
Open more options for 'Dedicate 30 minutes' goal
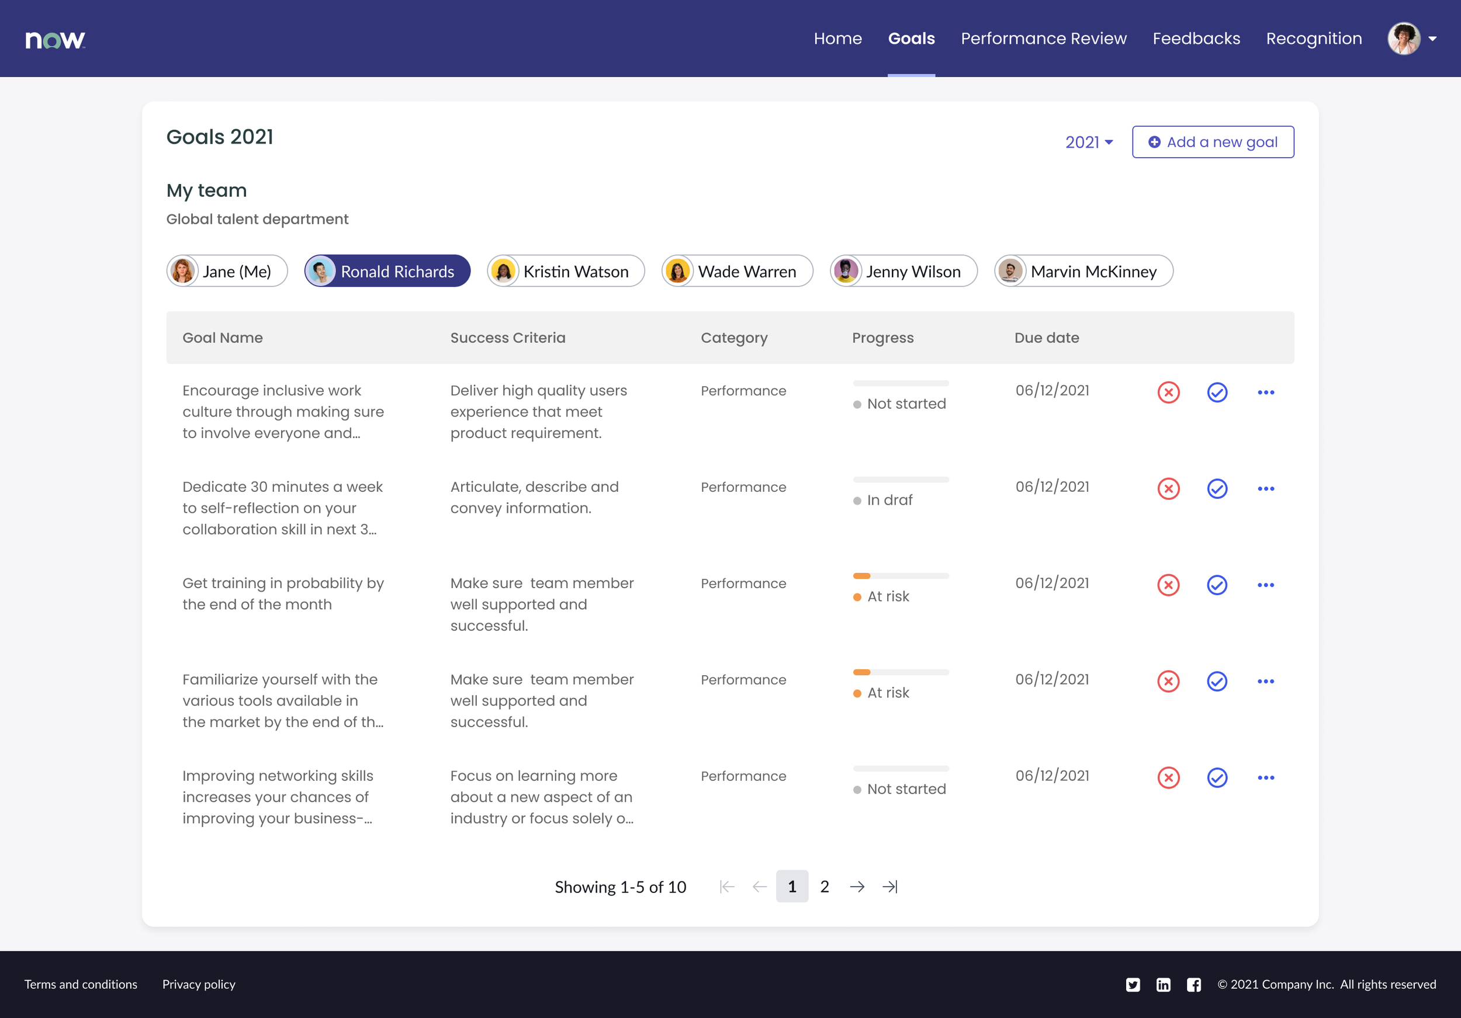(1266, 488)
